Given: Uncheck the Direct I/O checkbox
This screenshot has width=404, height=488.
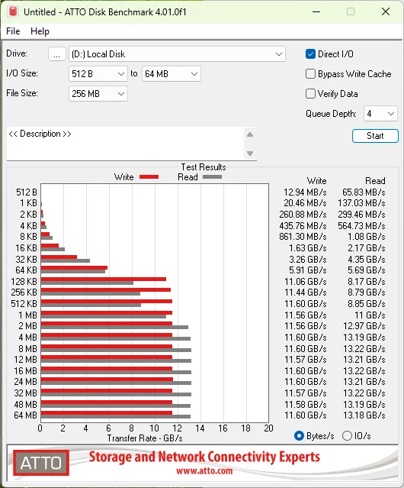Looking at the screenshot, I should coord(310,54).
